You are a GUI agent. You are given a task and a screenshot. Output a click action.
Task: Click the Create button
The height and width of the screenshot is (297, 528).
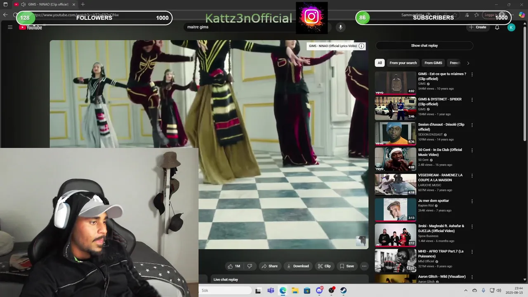point(477,27)
